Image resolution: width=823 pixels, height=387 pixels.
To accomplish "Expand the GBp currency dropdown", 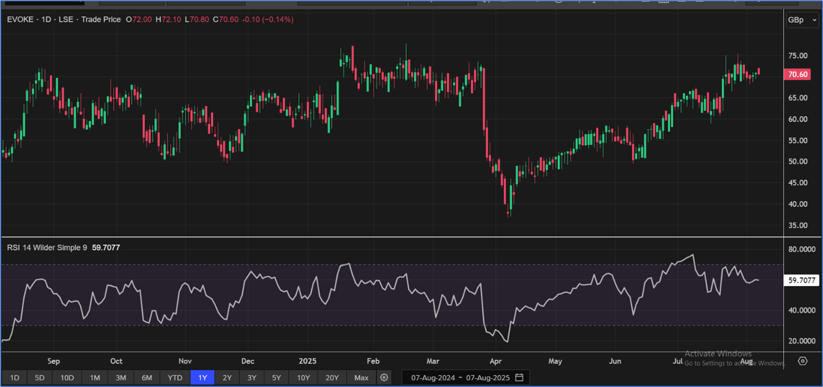I will coord(801,20).
